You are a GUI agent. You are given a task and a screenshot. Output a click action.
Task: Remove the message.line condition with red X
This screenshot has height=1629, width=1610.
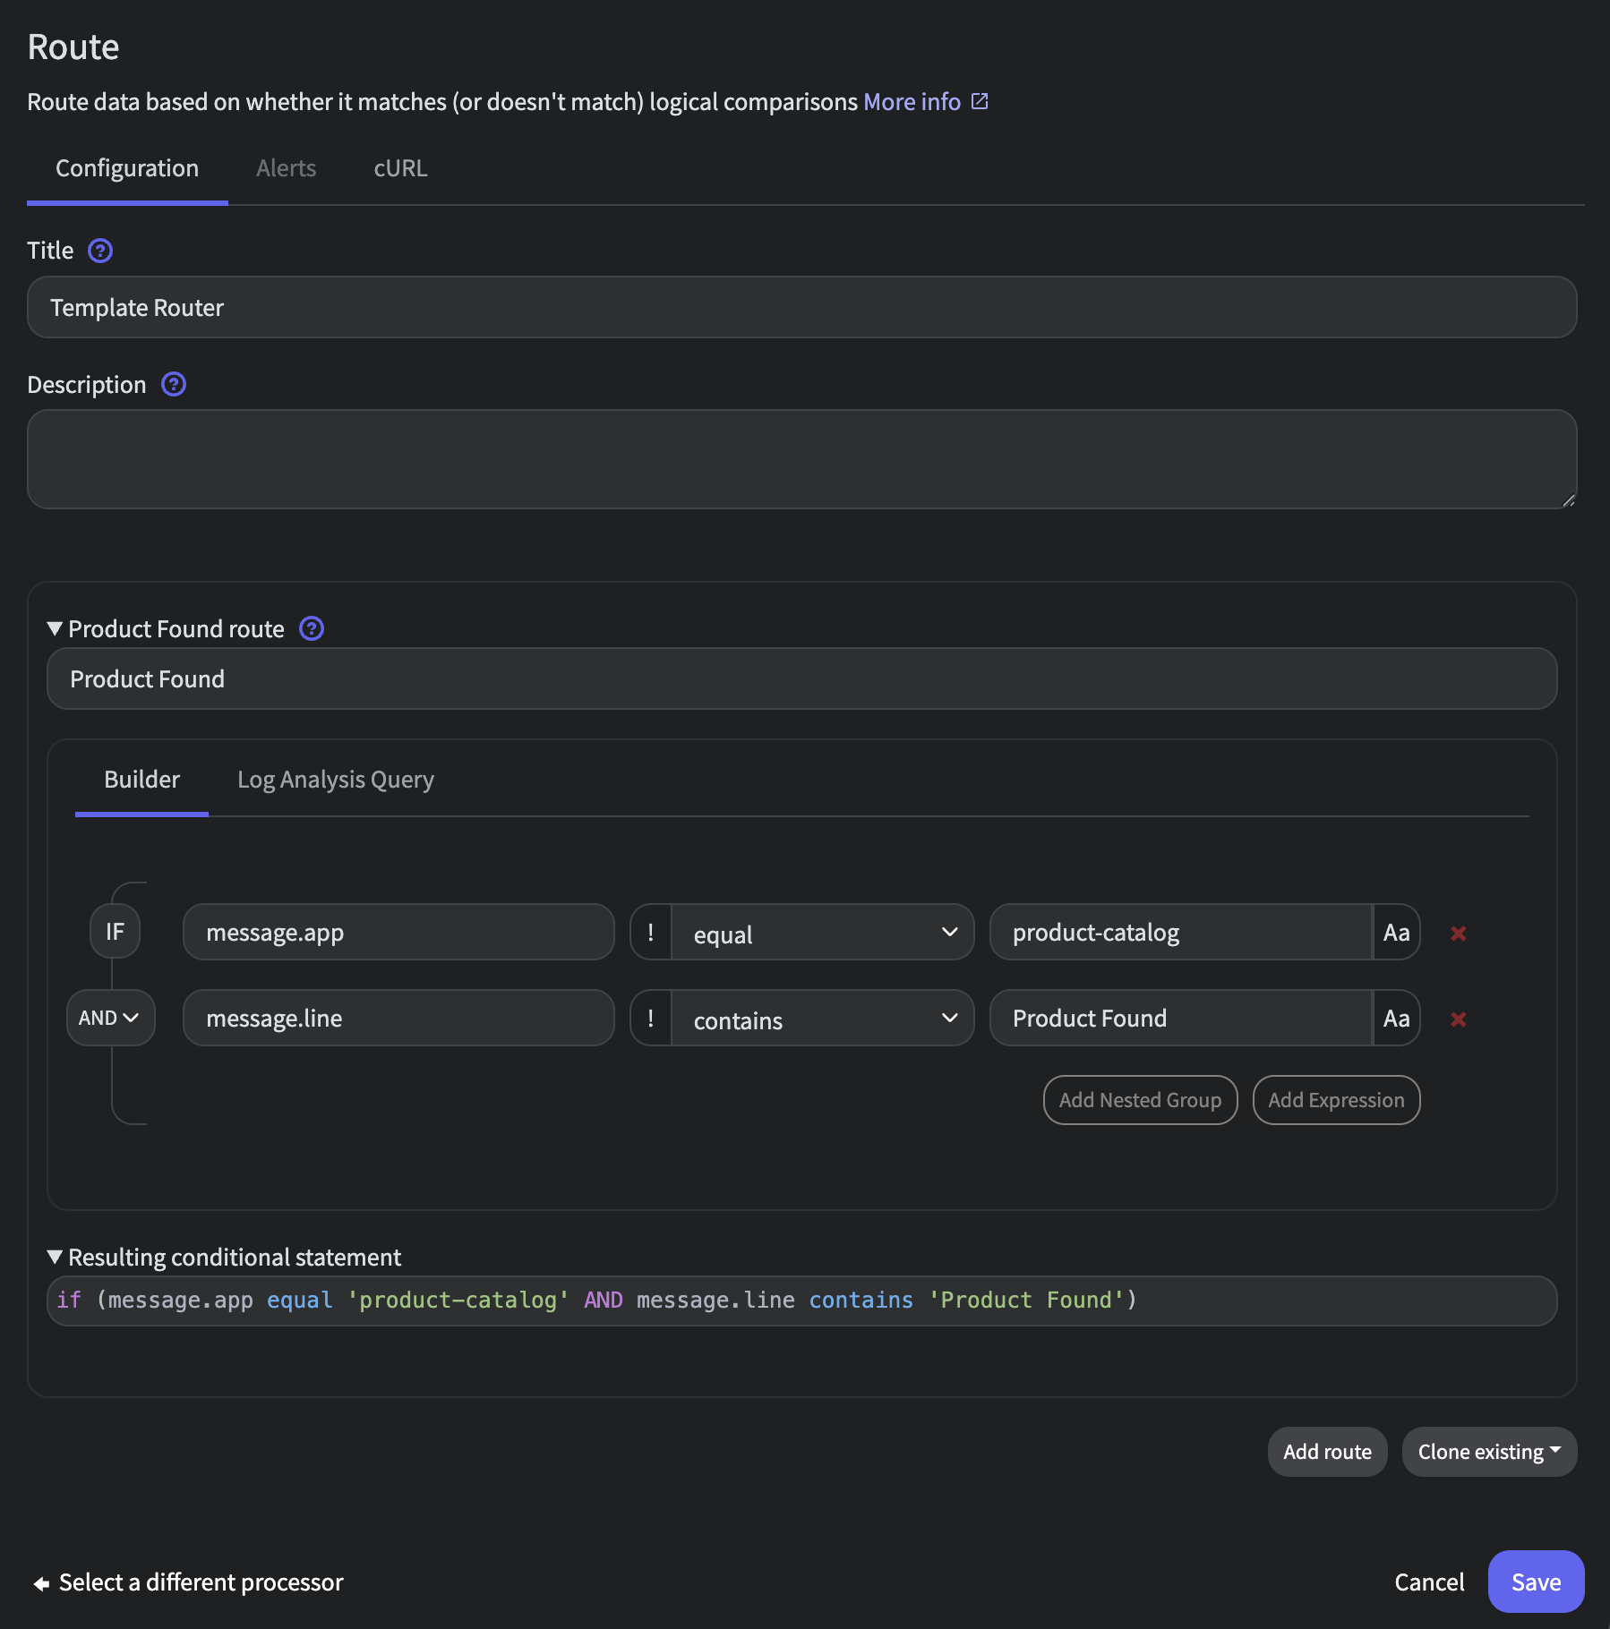coord(1459,1019)
